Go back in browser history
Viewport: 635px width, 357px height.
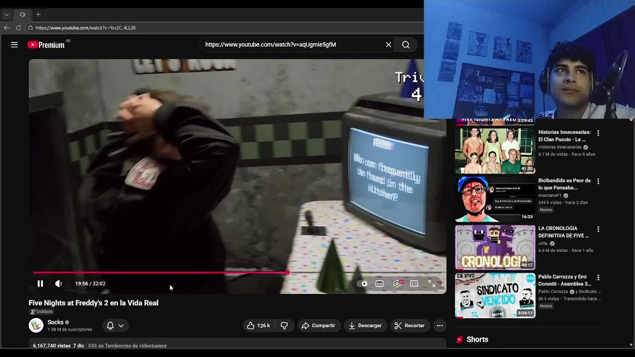tap(6, 28)
